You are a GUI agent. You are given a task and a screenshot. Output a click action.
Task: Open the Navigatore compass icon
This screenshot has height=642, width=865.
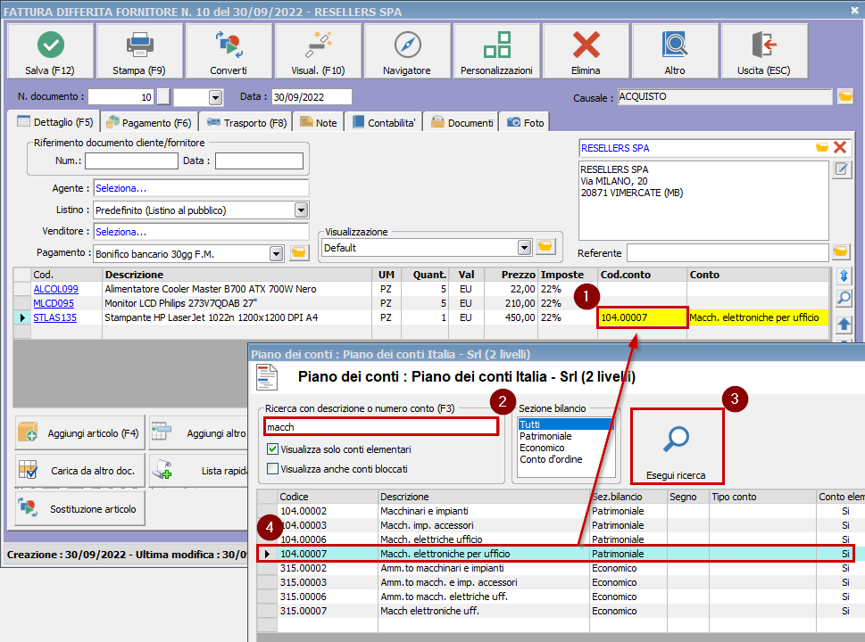pos(407,45)
